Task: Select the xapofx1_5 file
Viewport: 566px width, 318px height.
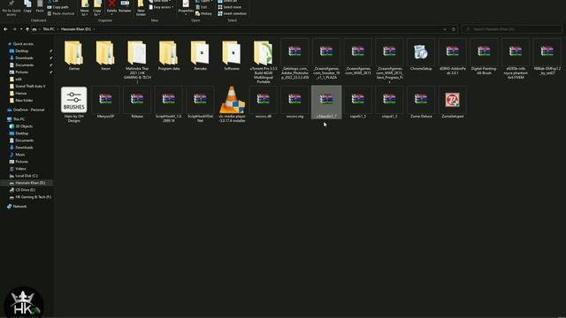Action: tap(357, 102)
